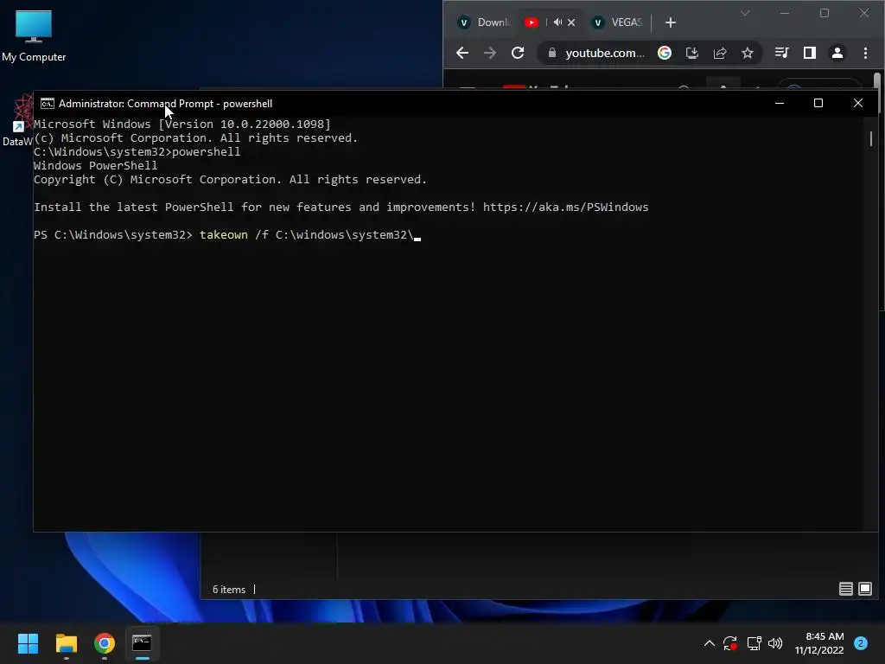
Task: Go back in the Chrome browser
Action: (x=462, y=53)
